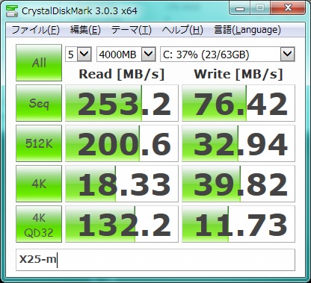Screen dimensions: 311x283
Task: Click the Read [MB/s] column header
Action: (x=122, y=74)
